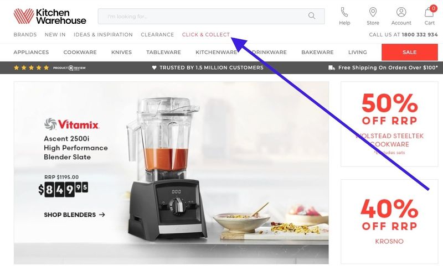
Task: Open the shopping Cart icon
Action: 430,12
